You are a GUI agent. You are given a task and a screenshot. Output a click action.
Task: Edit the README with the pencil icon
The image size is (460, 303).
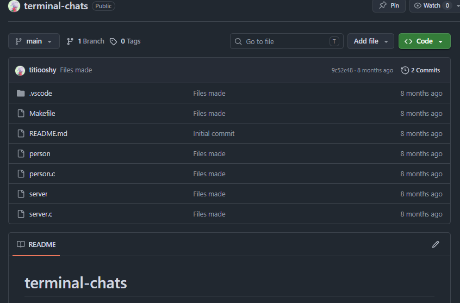click(436, 244)
